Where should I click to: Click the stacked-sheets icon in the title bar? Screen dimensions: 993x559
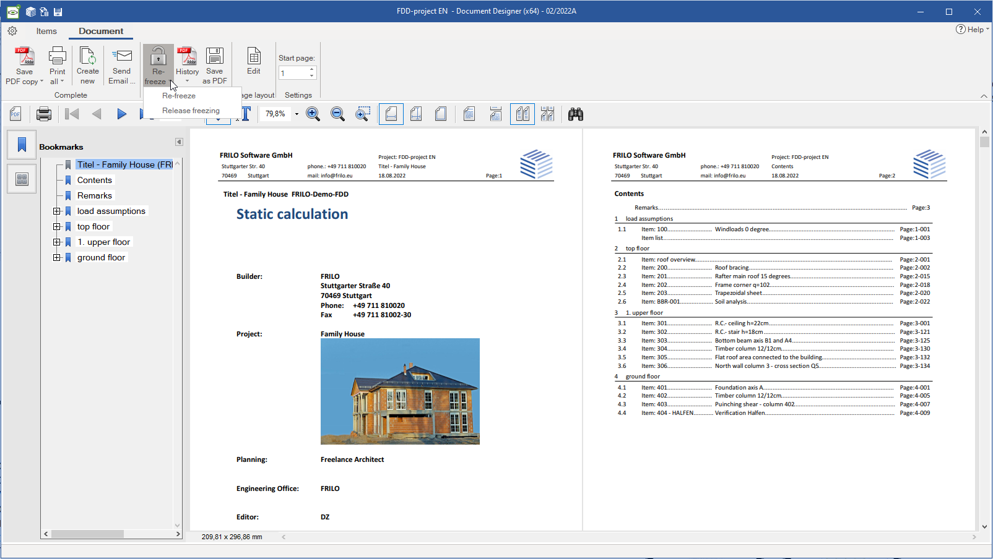(x=30, y=12)
